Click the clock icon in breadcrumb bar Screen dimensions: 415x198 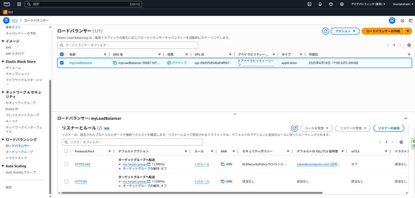pos(402,21)
